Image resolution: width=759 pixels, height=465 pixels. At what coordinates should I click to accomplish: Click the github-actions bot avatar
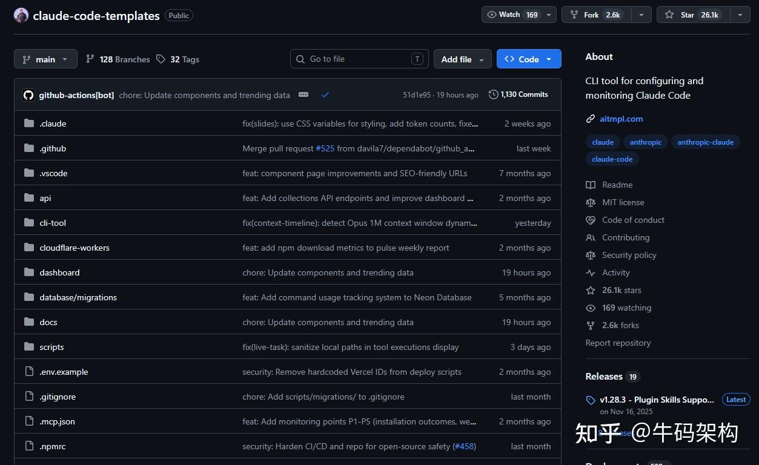28,95
